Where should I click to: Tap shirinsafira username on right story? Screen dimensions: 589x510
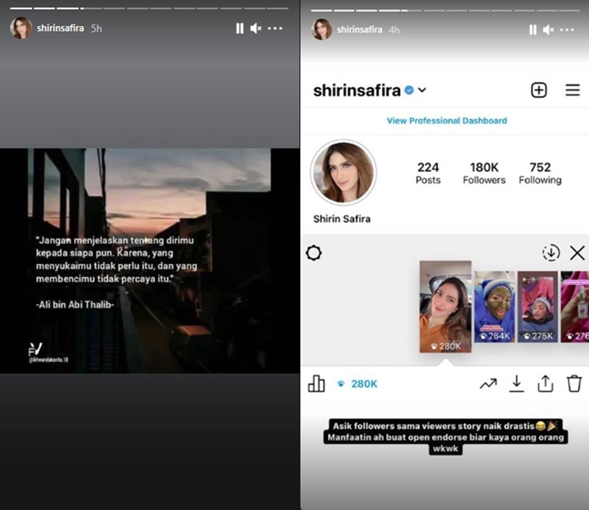[359, 29]
